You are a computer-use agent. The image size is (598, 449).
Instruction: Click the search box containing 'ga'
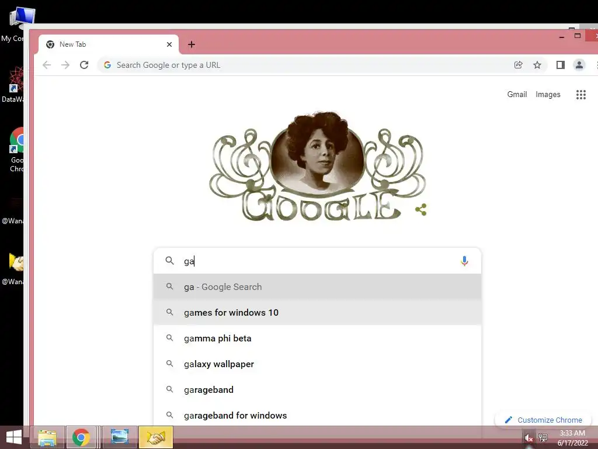pos(317,261)
